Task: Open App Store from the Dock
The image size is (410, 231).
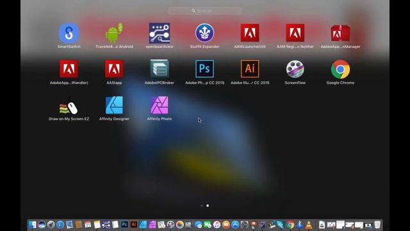Action: tap(235, 225)
